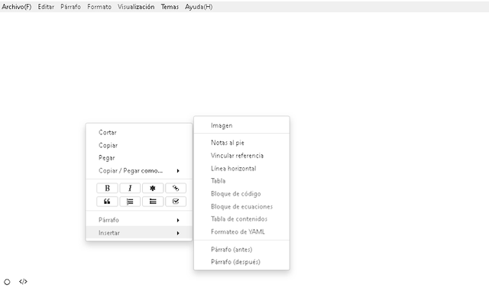Select Vincular referencia
Image resolution: width=489 pixels, height=288 pixels.
241,156
